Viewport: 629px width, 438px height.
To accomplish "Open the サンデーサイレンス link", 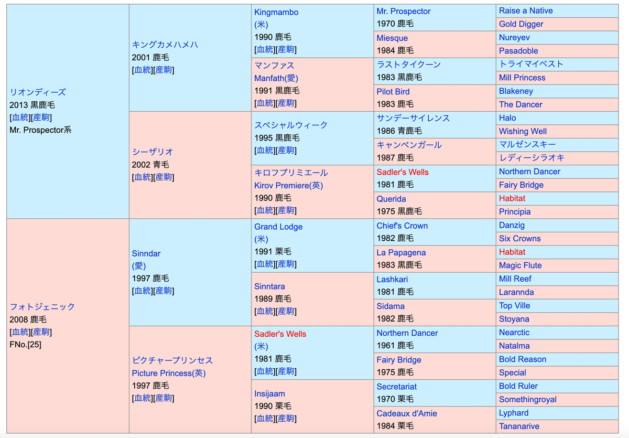I will [x=413, y=118].
